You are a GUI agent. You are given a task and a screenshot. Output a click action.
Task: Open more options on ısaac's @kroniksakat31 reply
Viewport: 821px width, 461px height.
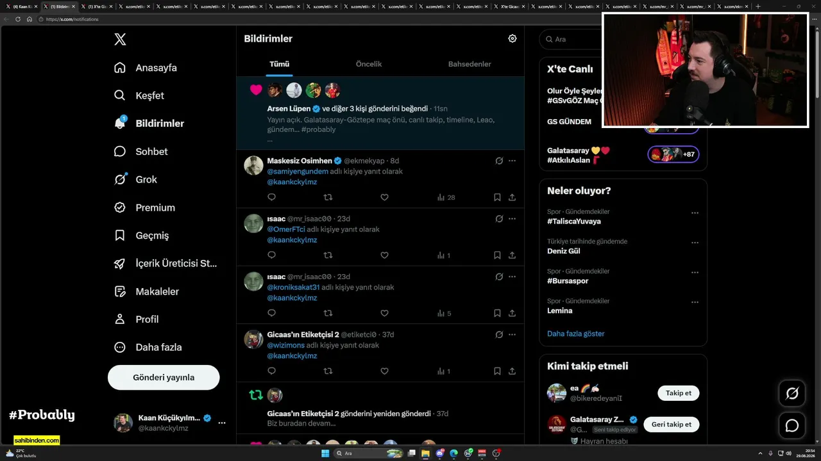(512, 277)
